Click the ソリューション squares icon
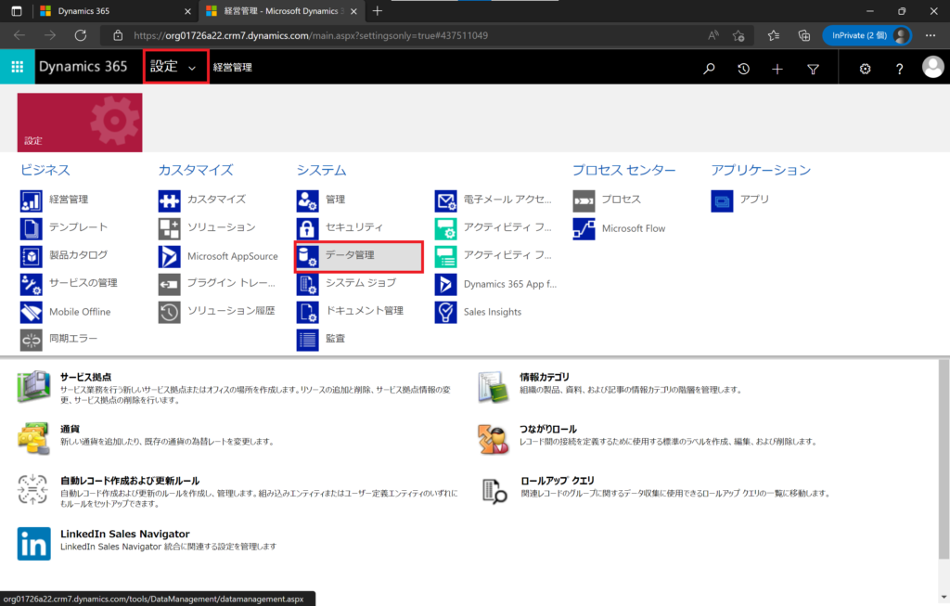Screen dimensions: 950x606 (x=169, y=228)
